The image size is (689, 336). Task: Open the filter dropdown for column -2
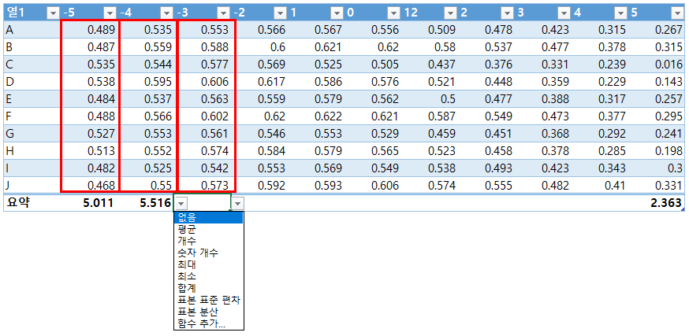280,13
